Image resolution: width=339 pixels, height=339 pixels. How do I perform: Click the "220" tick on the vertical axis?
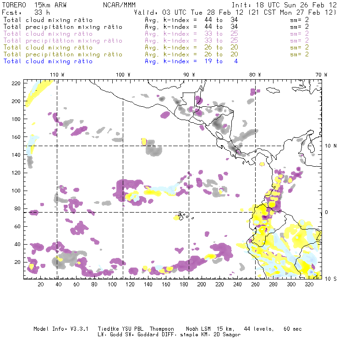tap(16, 83)
